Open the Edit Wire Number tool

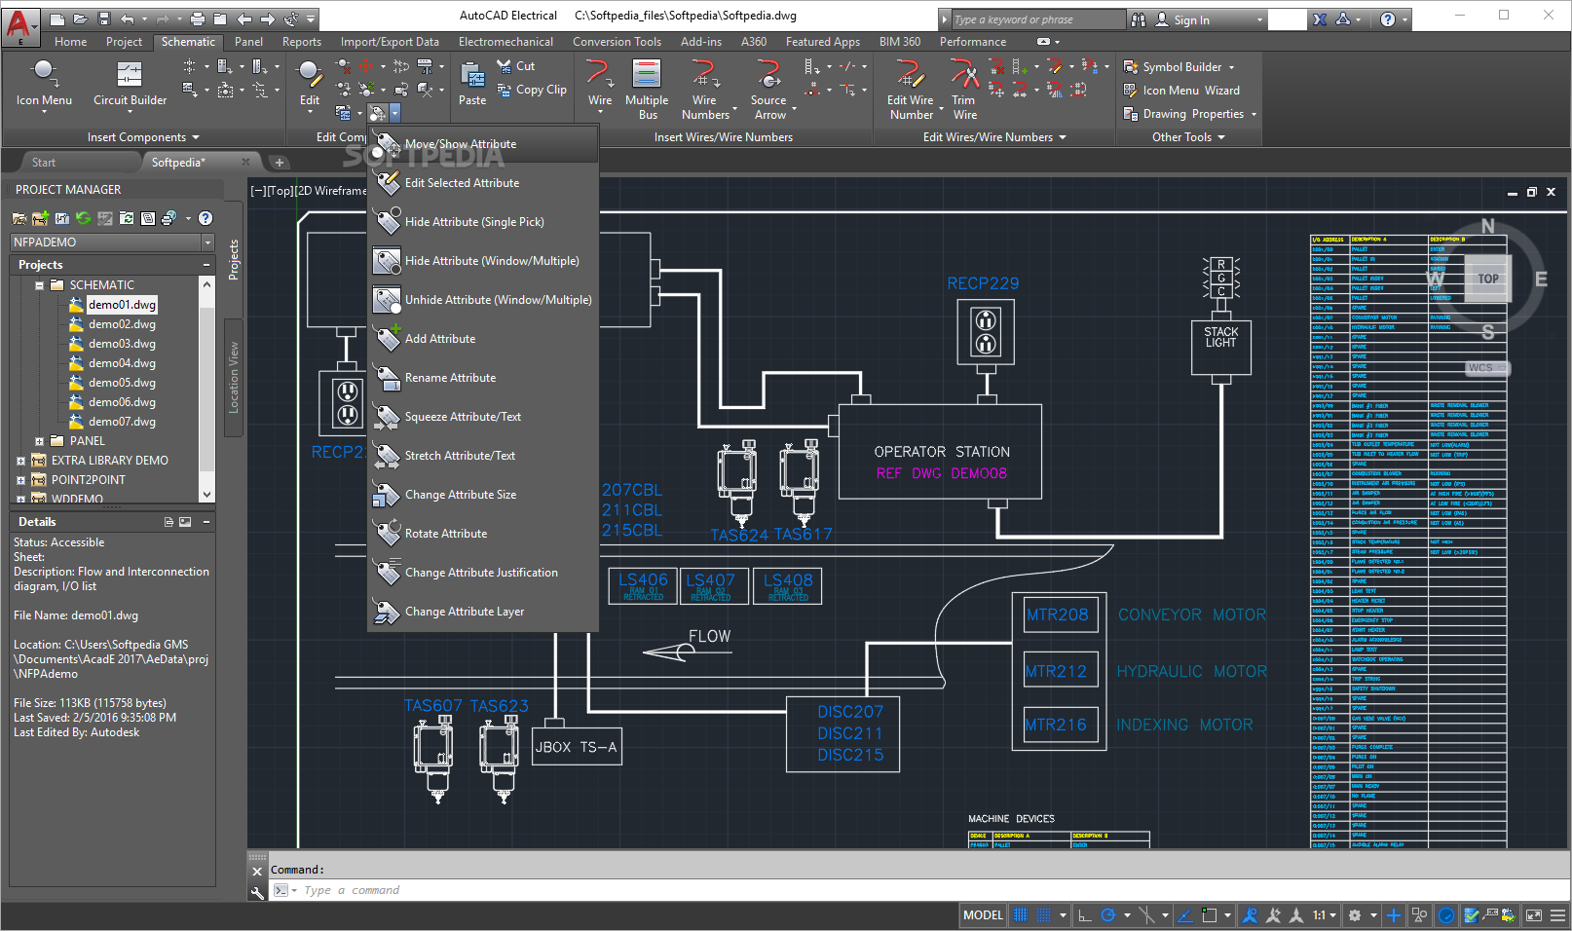[x=911, y=90]
